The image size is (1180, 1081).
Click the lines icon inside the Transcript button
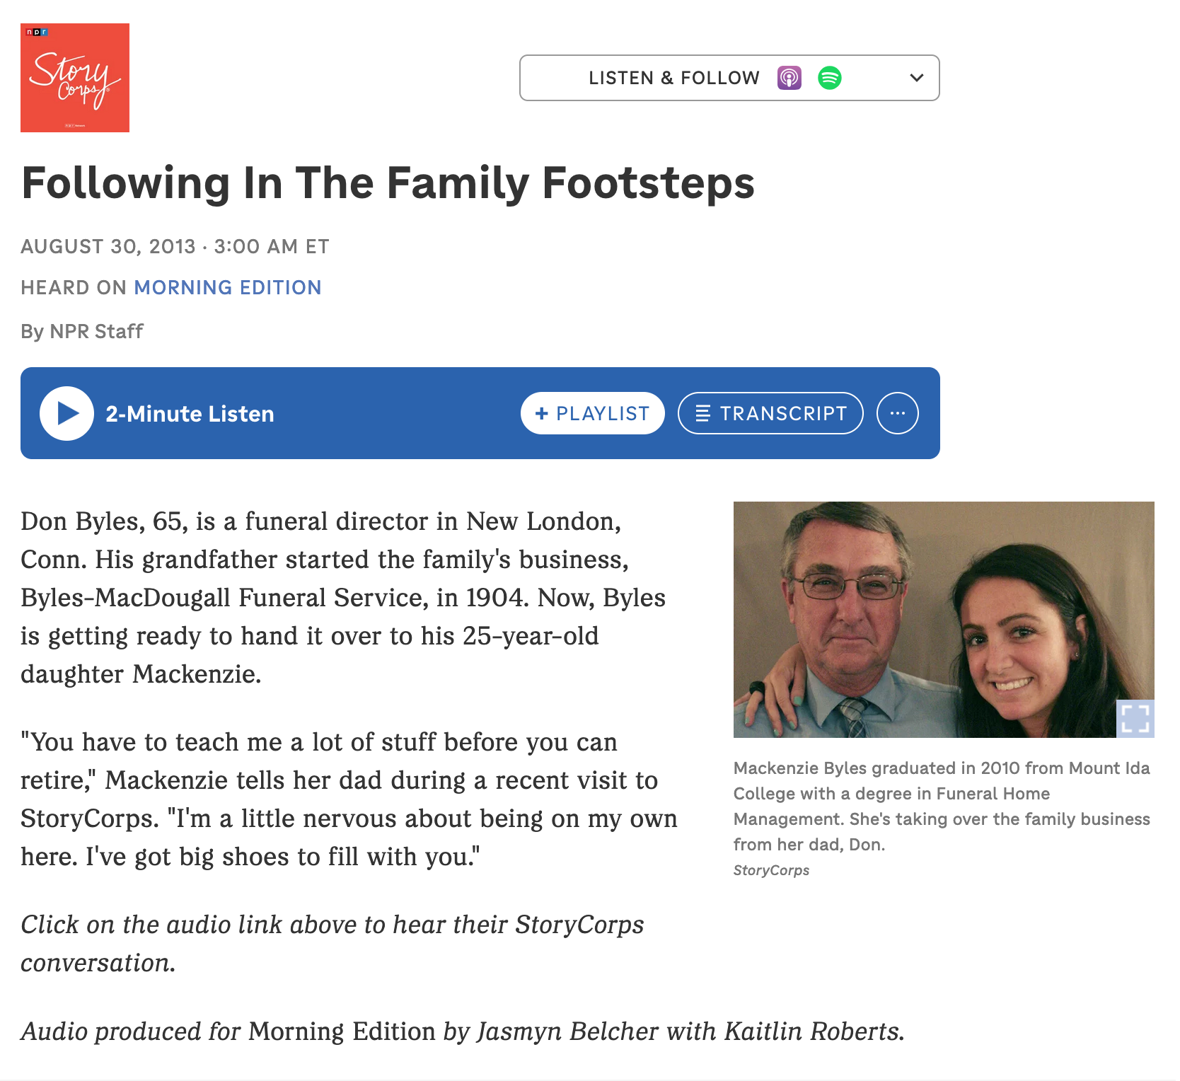tap(702, 413)
